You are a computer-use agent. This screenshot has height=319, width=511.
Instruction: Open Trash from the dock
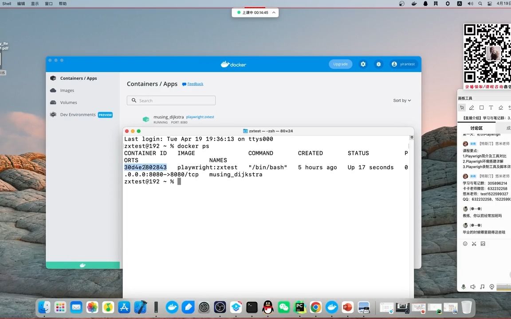coord(467,307)
